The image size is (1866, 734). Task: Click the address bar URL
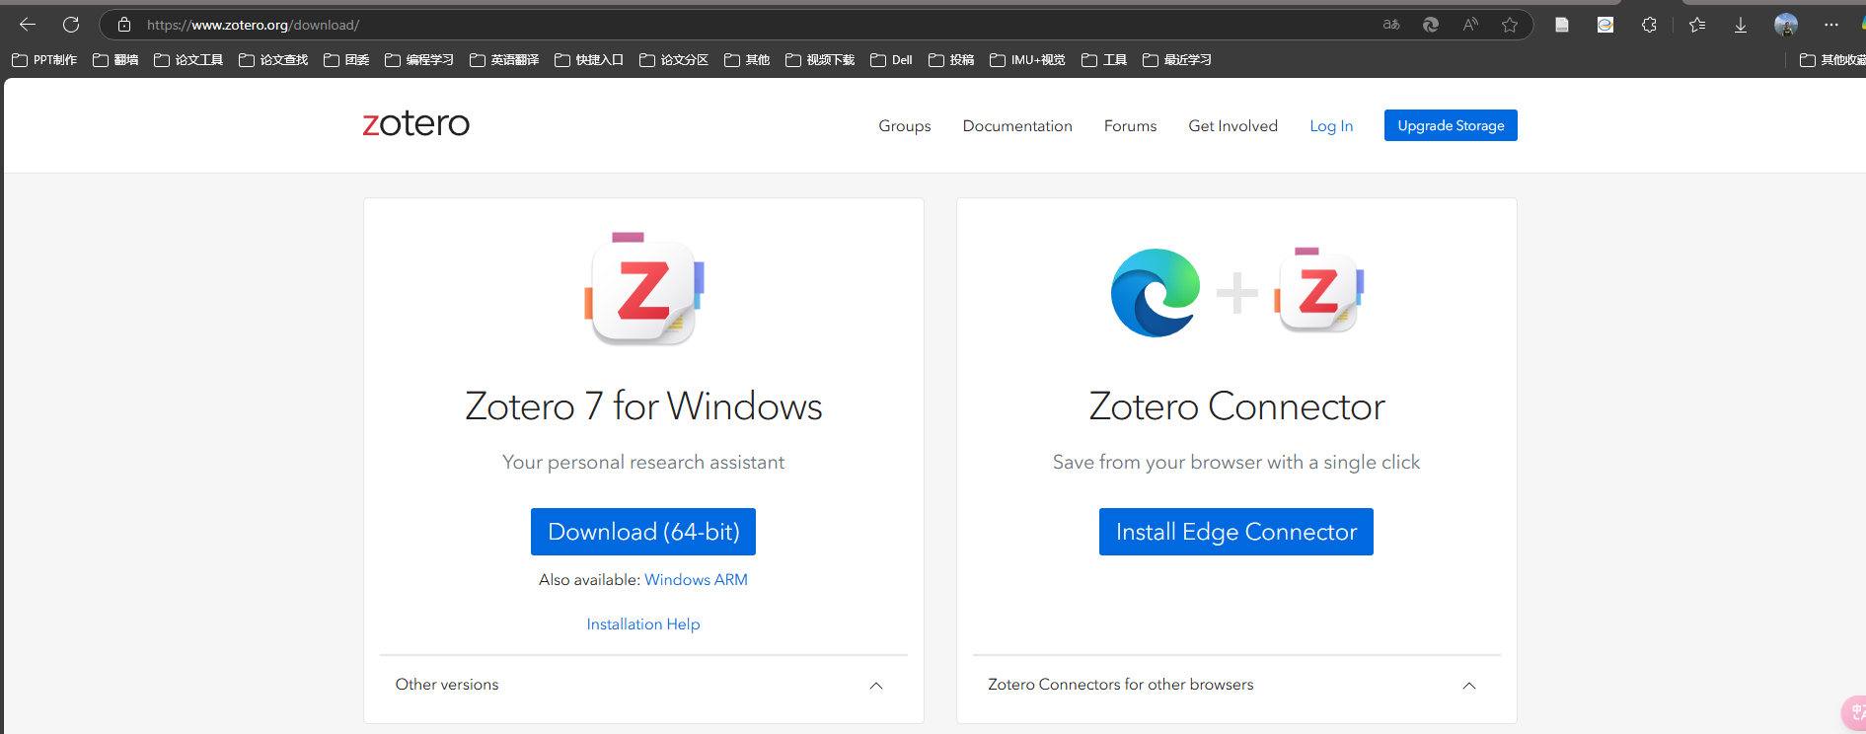(253, 25)
